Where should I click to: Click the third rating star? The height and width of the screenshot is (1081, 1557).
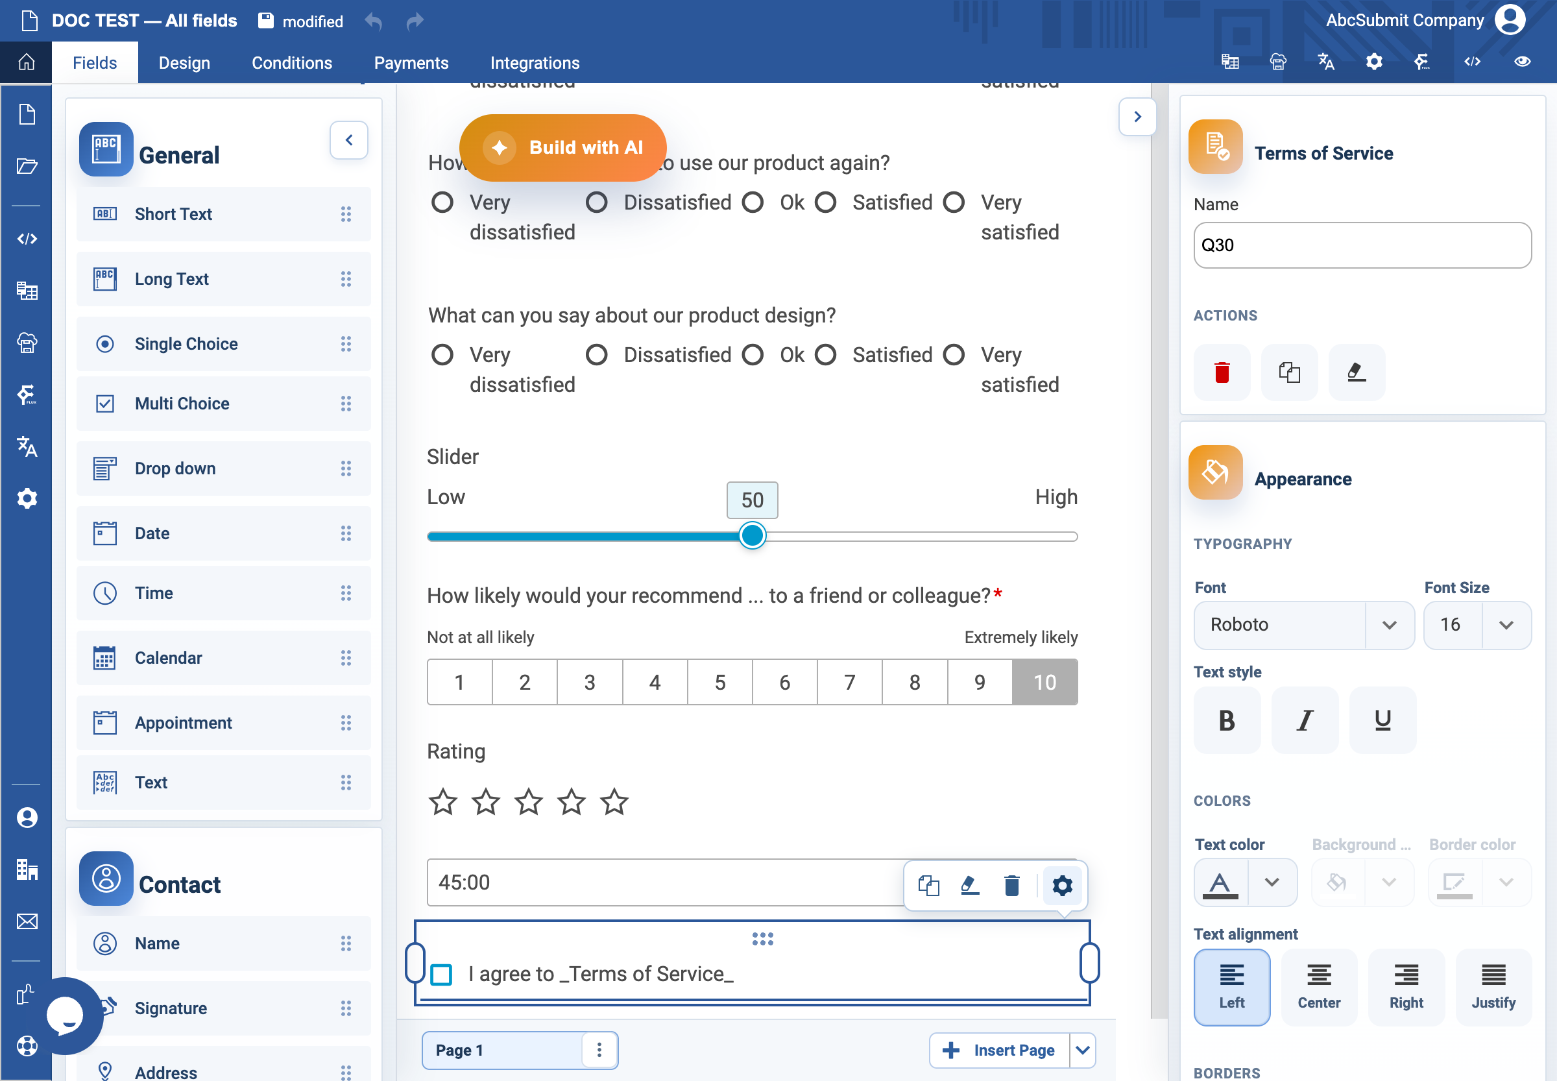pos(528,802)
